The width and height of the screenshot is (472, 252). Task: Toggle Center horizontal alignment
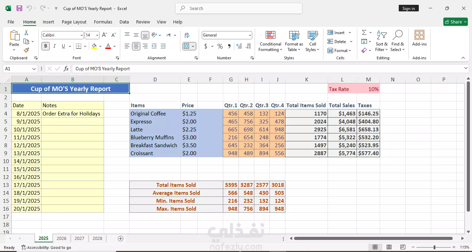tap(136, 46)
